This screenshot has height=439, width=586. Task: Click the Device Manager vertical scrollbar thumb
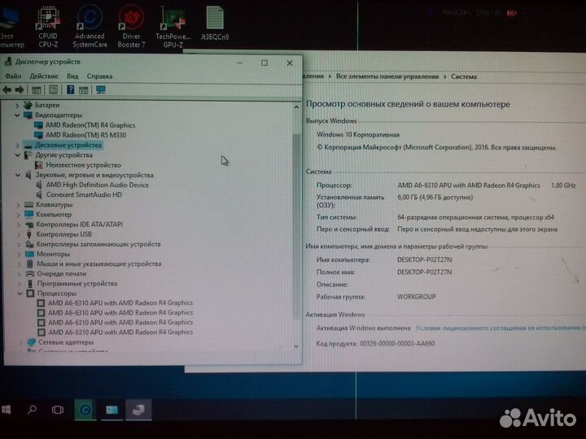click(x=296, y=226)
